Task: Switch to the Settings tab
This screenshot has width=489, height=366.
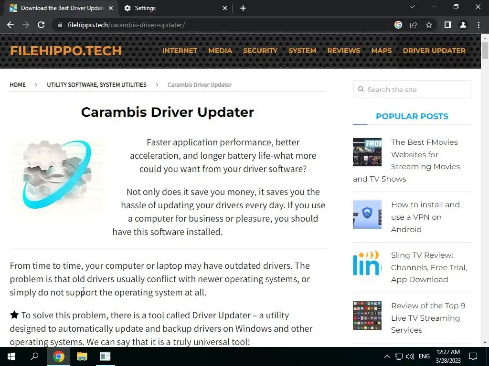Action: point(176,9)
